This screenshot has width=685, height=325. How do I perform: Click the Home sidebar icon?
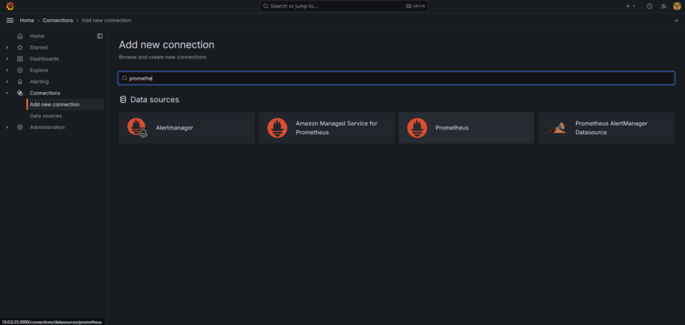pyautogui.click(x=19, y=36)
